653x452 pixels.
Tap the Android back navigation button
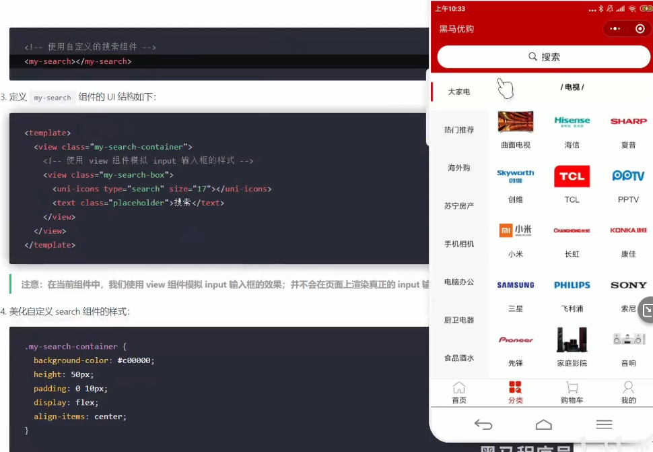click(x=483, y=424)
